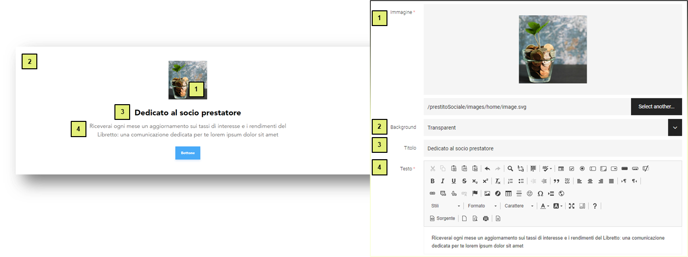Click the Print icon in the editor toolbar
The height and width of the screenshot is (257, 688).
[x=485, y=218]
